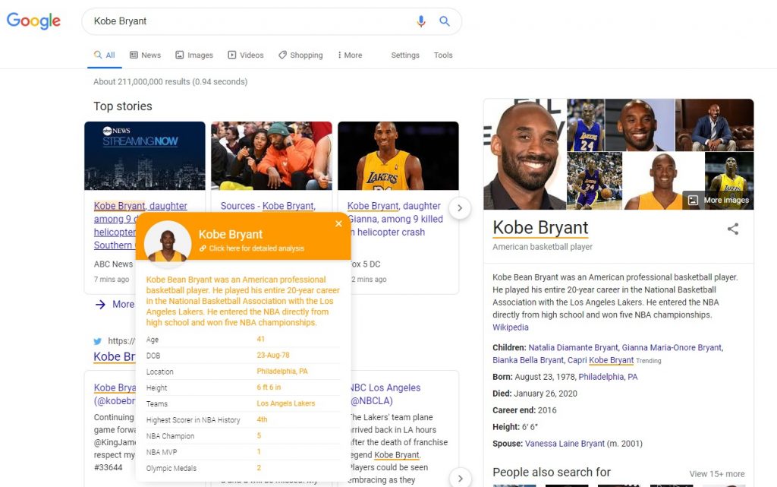
Task: Open Gianna Maria-Onore Bryant link
Action: coord(672,348)
